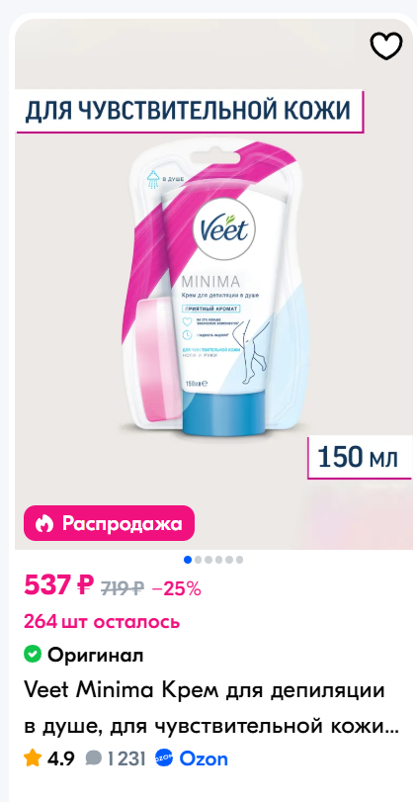Click the Ozon seller name
Viewport: 417px width, 802px height.
tap(204, 758)
